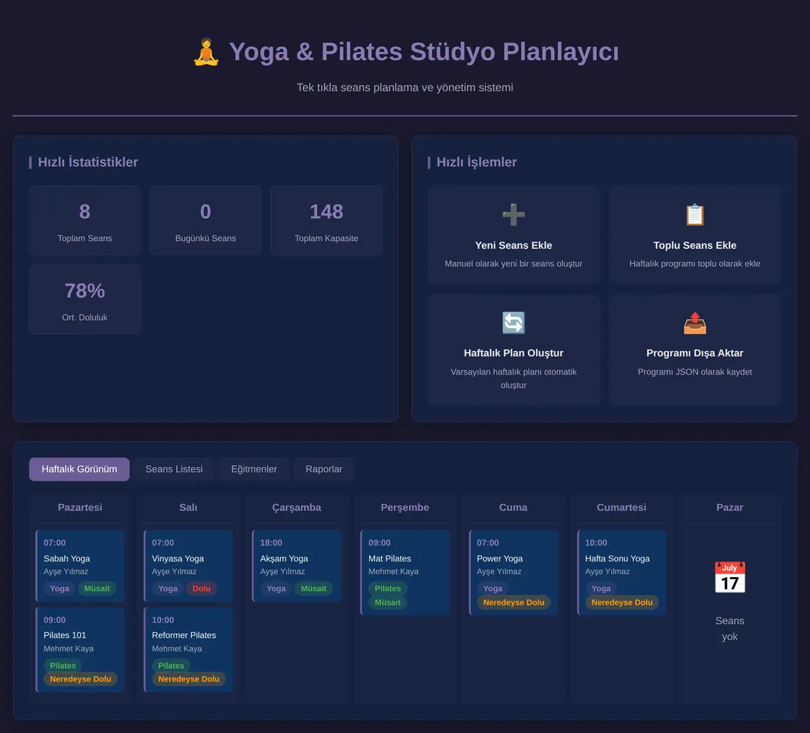Click the Cumartesi column header
This screenshot has height=733, width=810.
click(622, 508)
